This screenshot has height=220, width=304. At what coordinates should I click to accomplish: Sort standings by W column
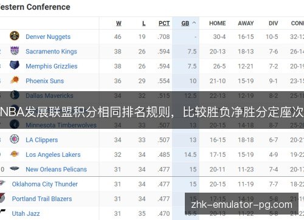pyautogui.click(x=119, y=23)
